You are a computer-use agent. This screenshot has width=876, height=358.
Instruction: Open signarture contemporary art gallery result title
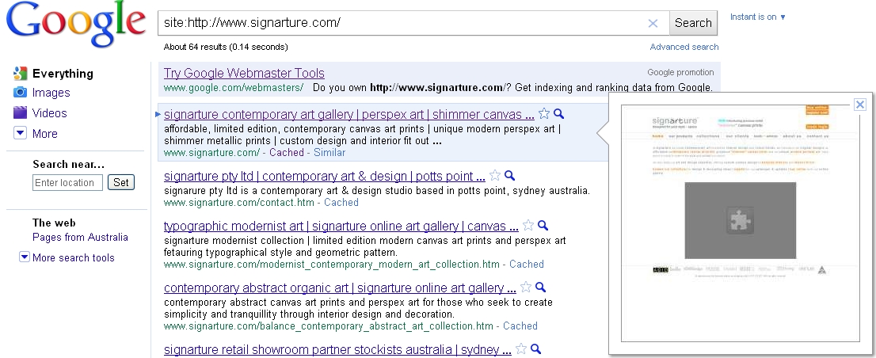point(349,115)
